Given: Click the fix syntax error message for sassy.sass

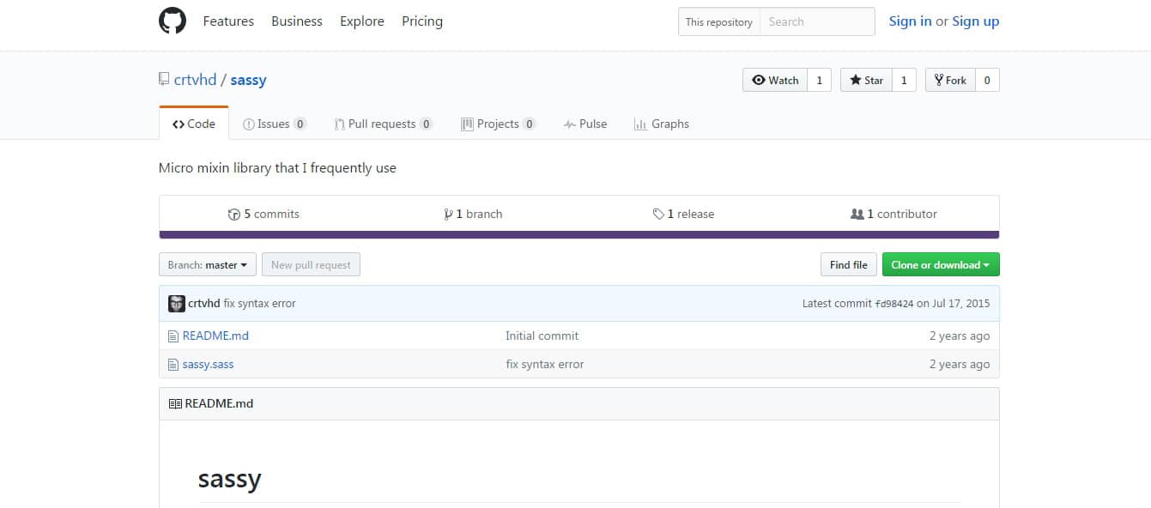Looking at the screenshot, I should pyautogui.click(x=545, y=364).
